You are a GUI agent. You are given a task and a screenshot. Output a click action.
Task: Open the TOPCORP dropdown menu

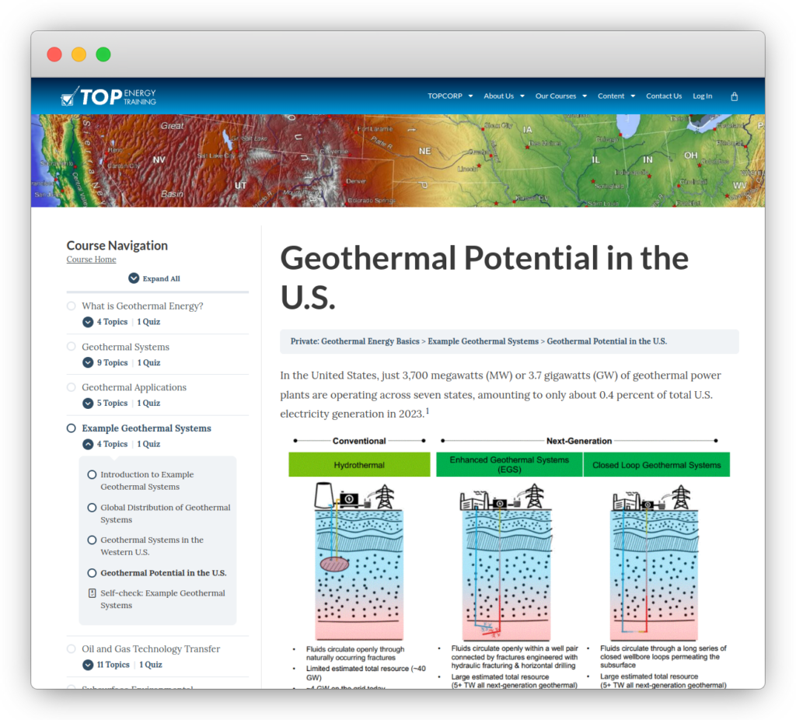coord(450,96)
